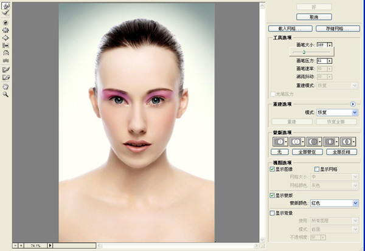The width and height of the screenshot is (365, 251).
Task: Click the 全部反相 button
Action: tap(341, 152)
